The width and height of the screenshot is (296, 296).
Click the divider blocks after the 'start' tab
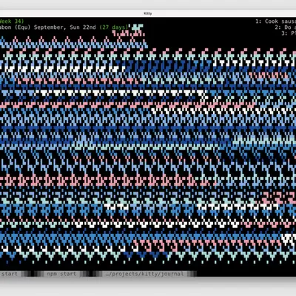tap(32, 274)
